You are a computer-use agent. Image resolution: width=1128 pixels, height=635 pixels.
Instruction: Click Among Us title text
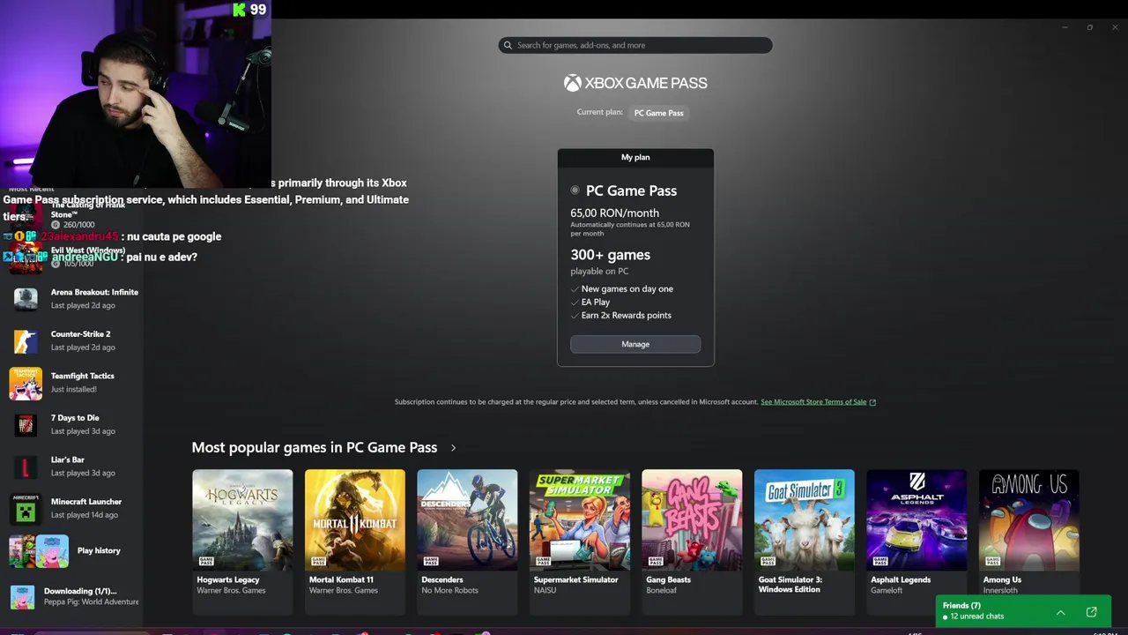1002,579
